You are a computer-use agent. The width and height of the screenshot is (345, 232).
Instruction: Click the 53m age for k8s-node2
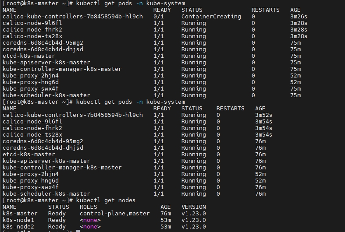point(166,226)
